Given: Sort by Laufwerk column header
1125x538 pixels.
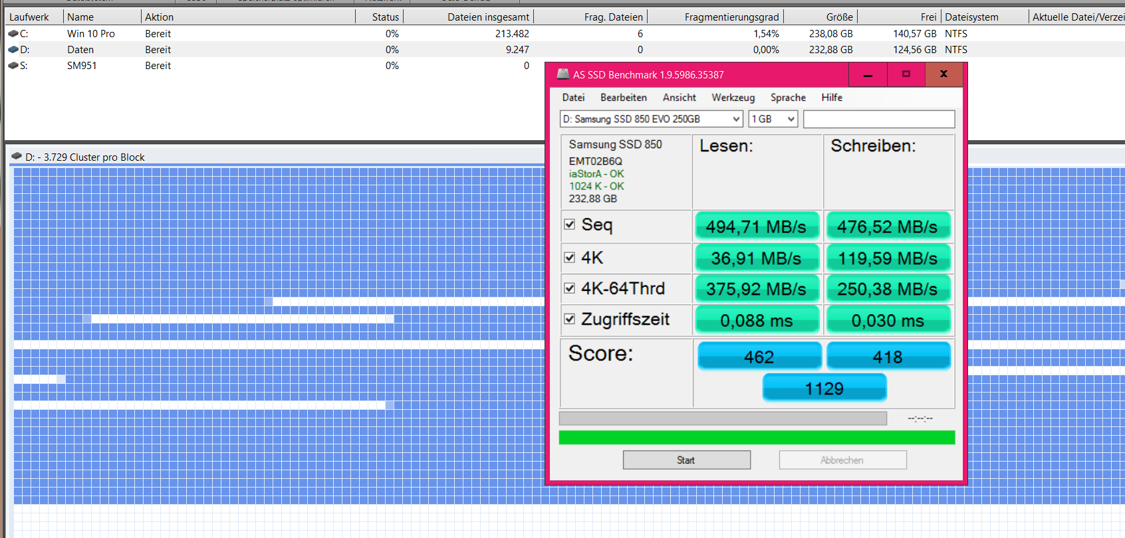Looking at the screenshot, I should point(34,17).
